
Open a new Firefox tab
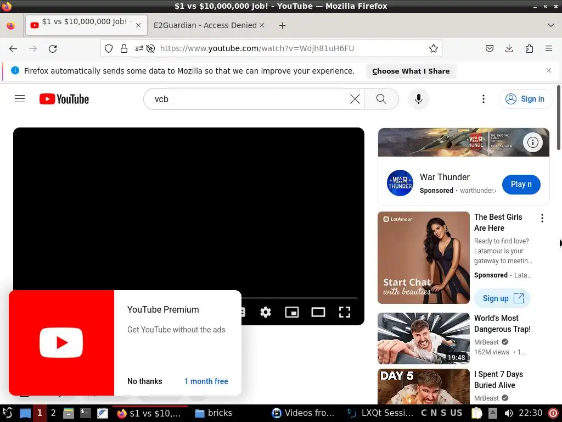point(283,25)
